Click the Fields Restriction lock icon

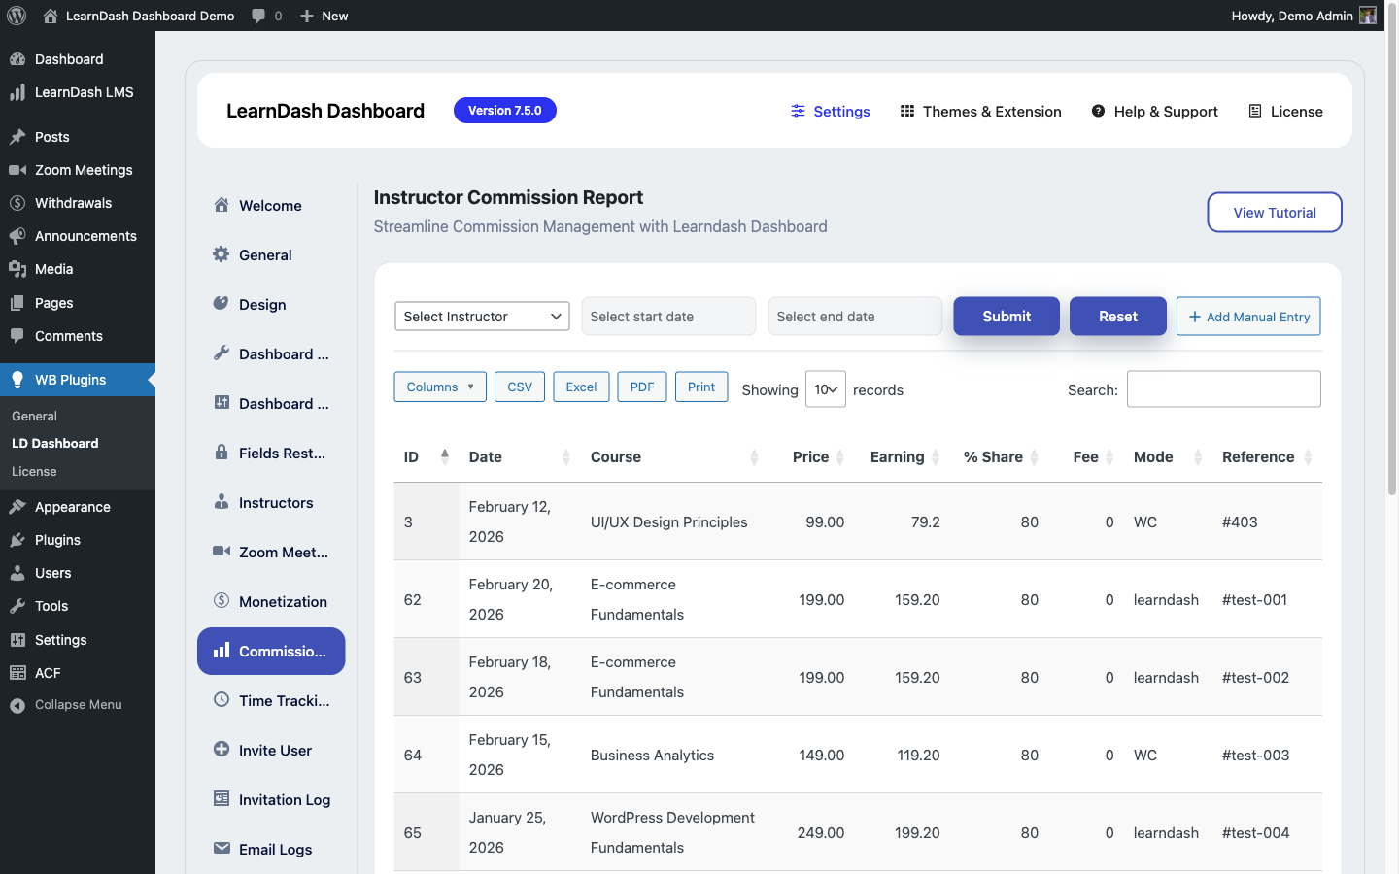coord(222,453)
